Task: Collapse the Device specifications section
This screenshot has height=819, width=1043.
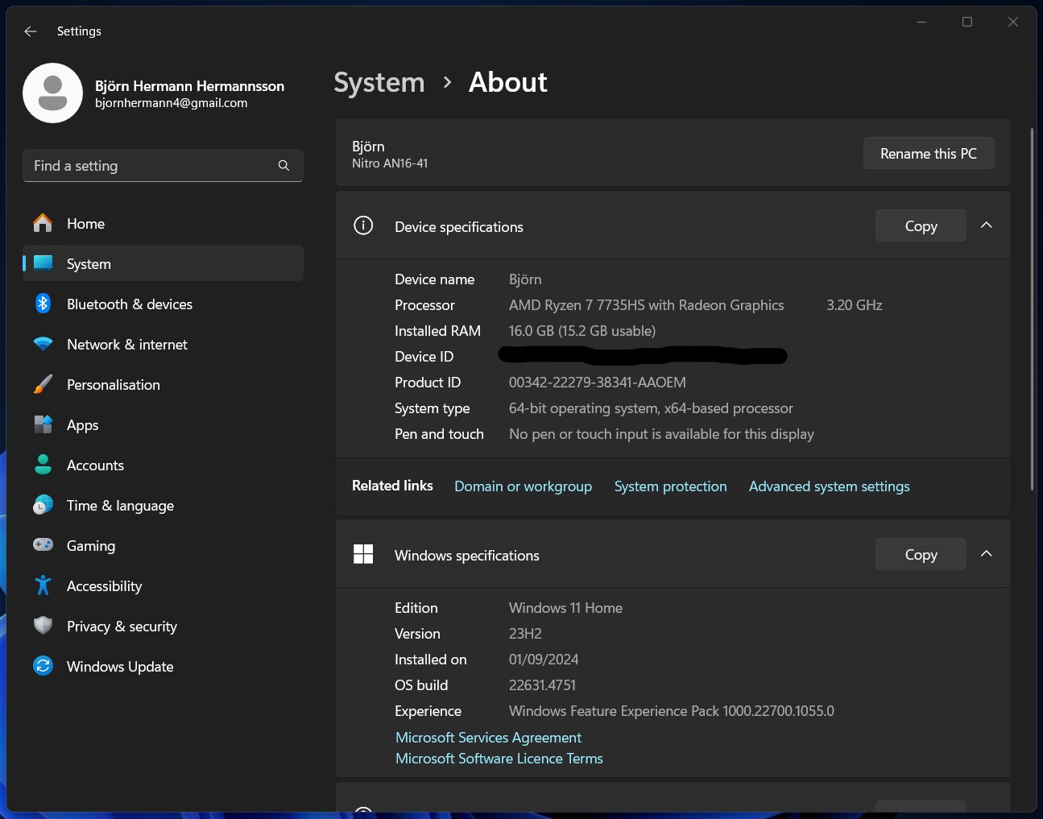Action: (986, 225)
